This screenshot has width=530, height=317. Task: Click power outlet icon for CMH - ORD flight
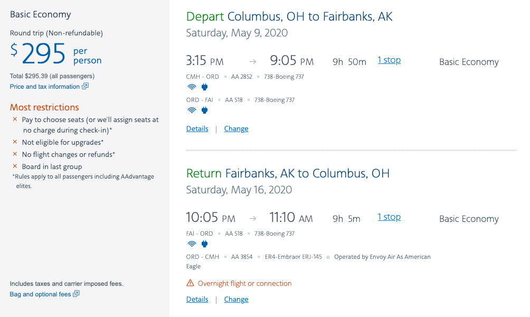205,87
